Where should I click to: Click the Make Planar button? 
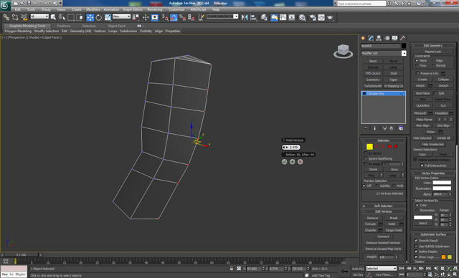424,120
